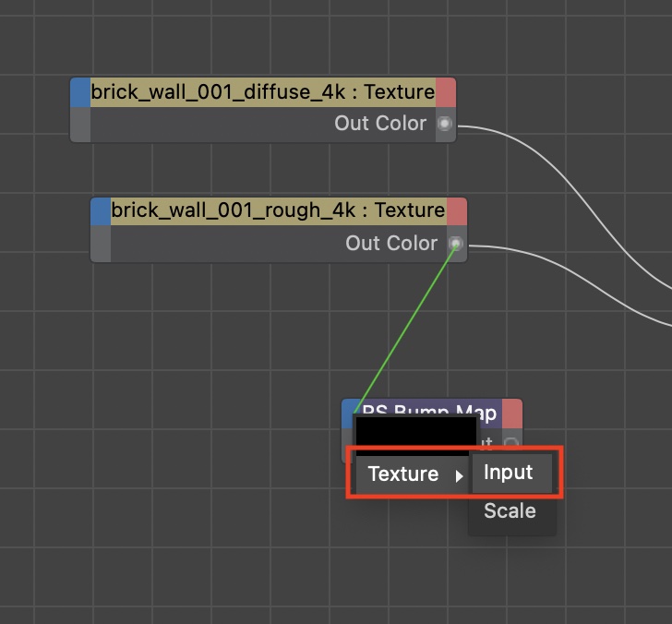Select Scale from the Texture submenu

click(x=510, y=510)
